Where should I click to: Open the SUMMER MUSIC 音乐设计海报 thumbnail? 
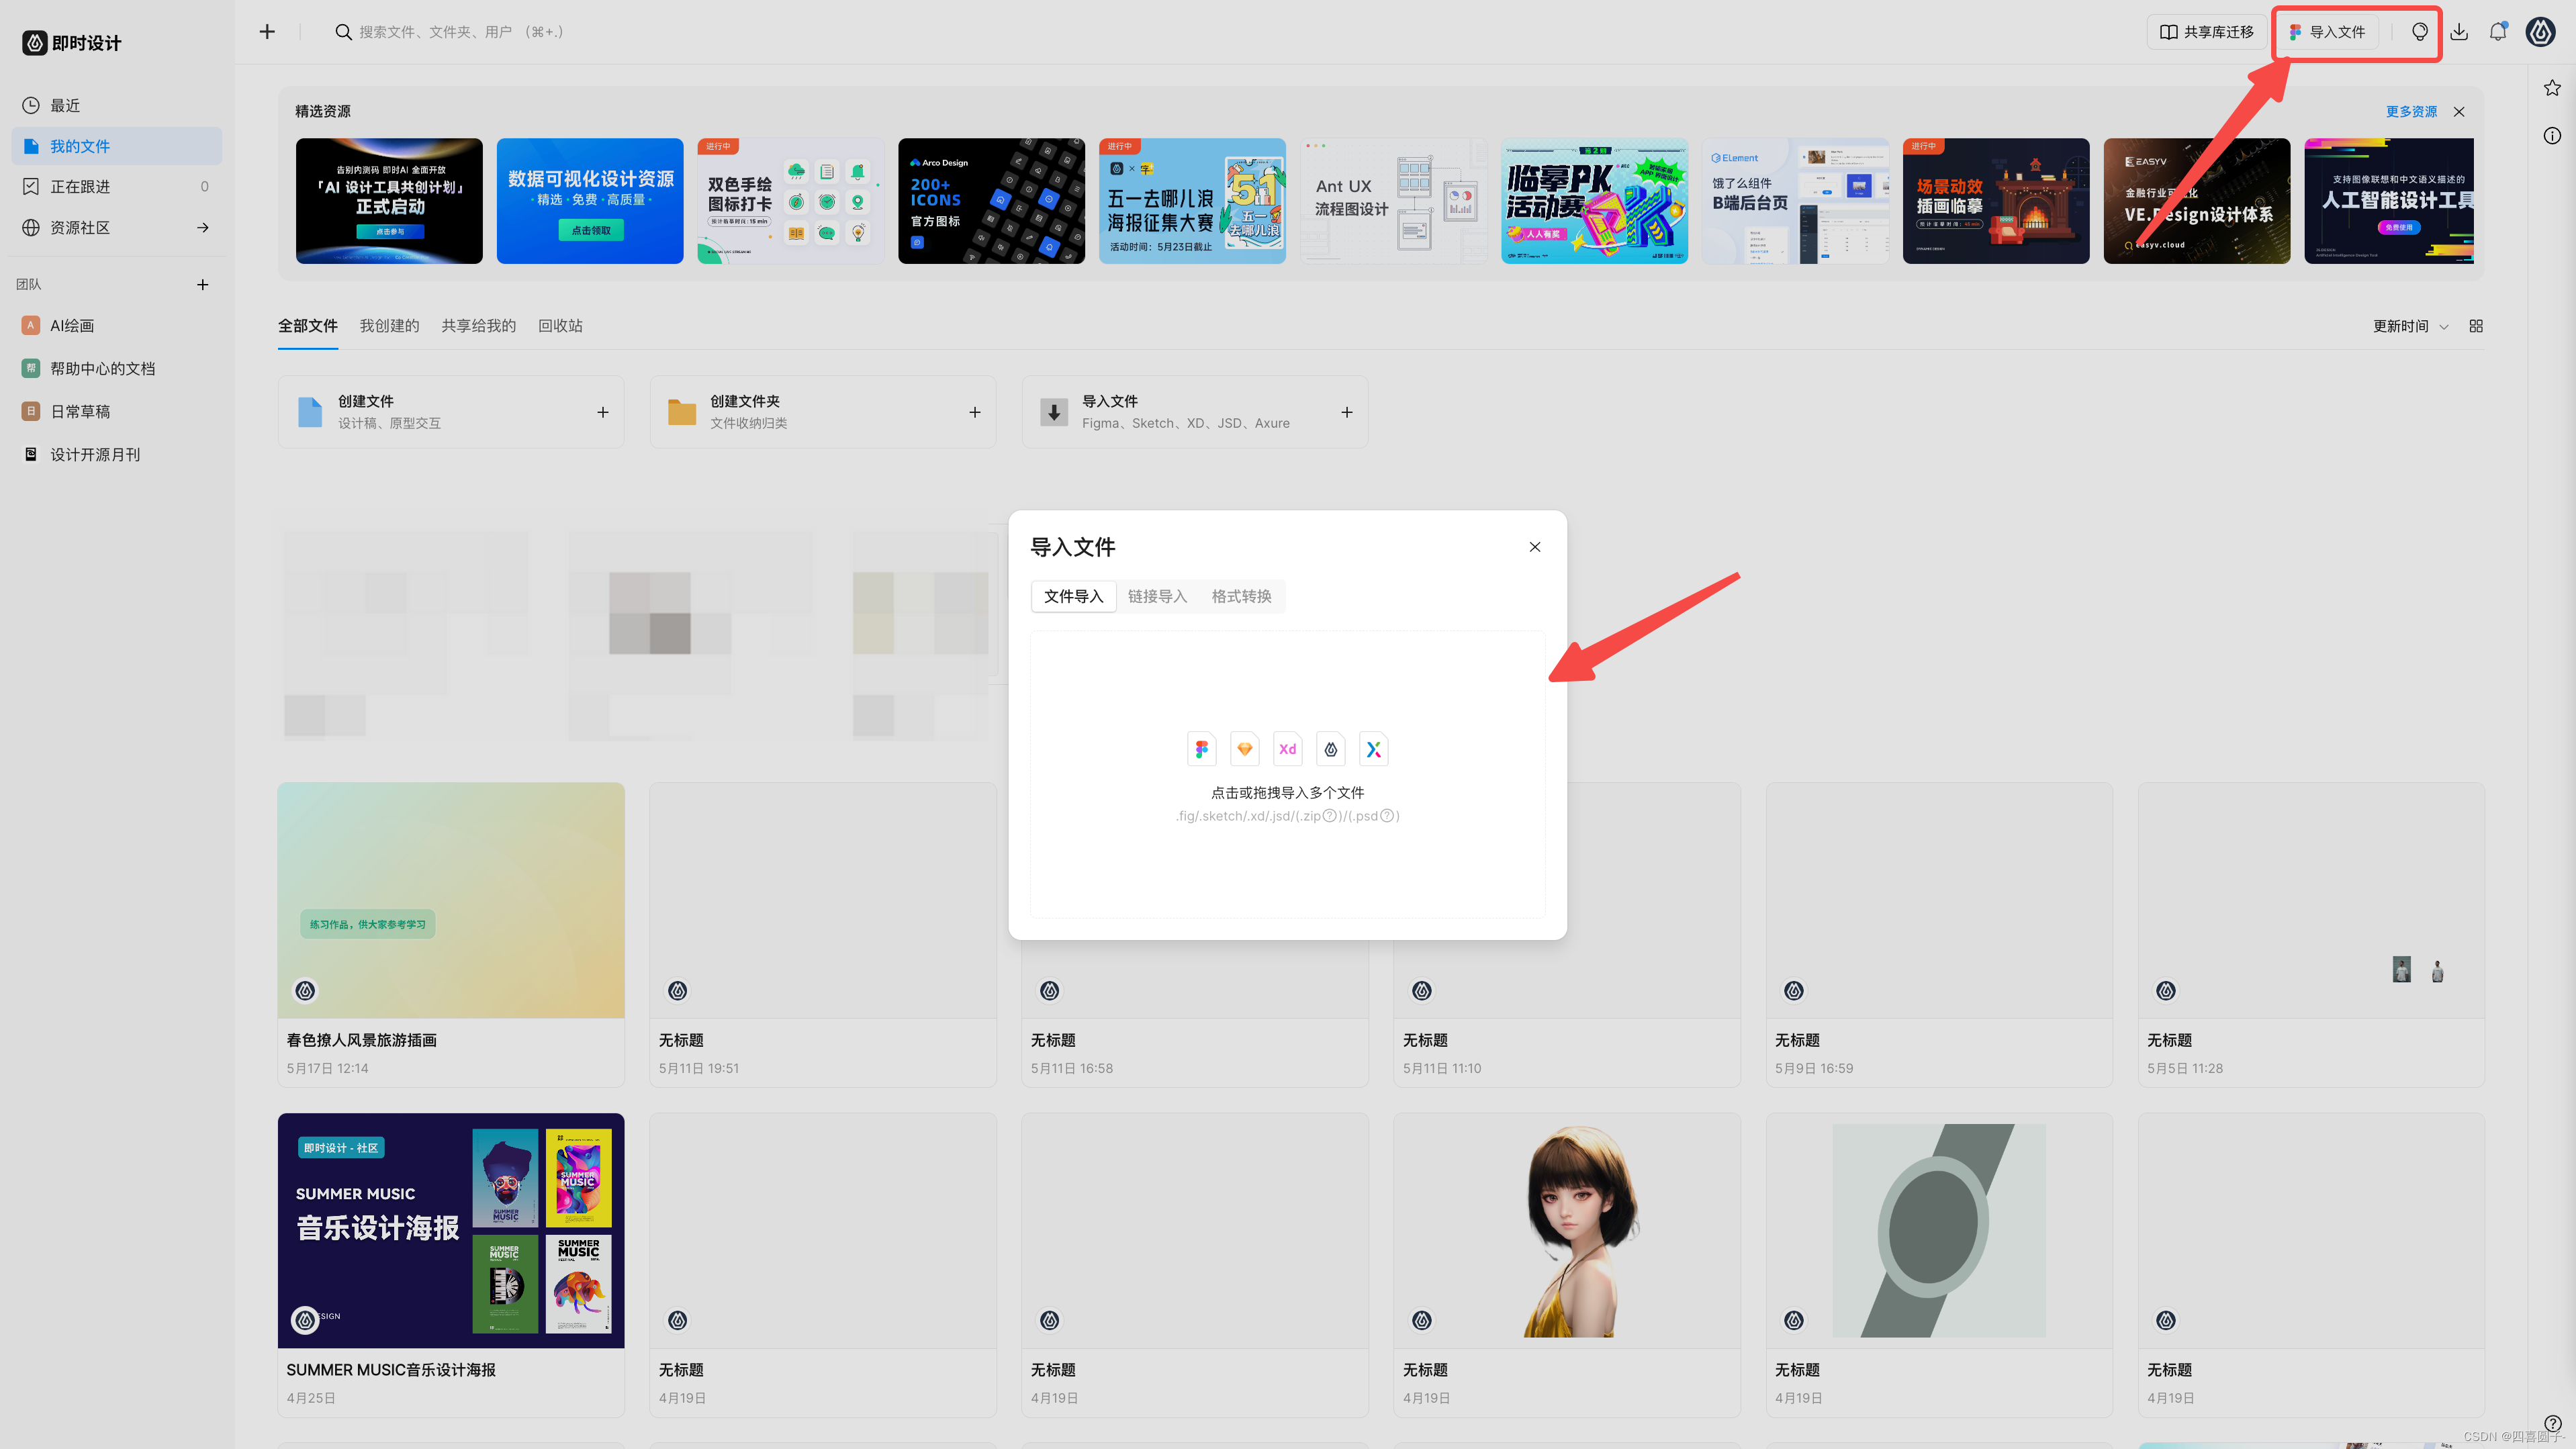pos(450,1230)
